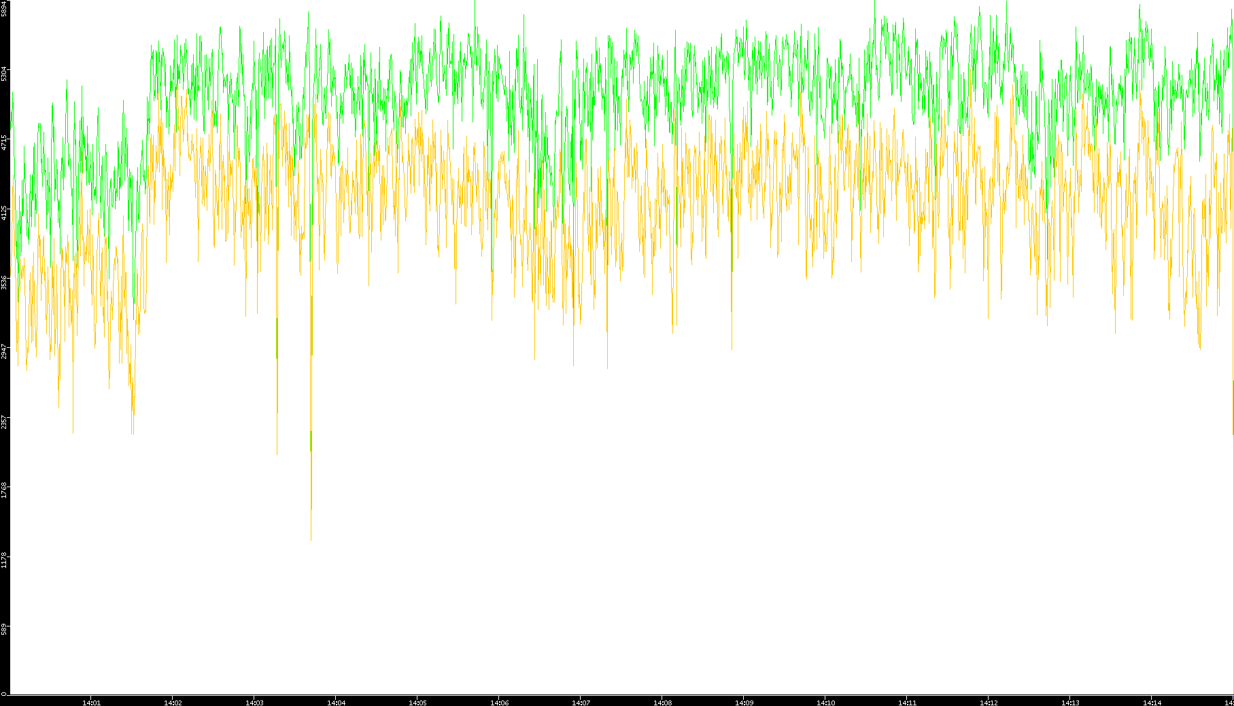Select the 14:05 tick on the time axis

[x=417, y=703]
